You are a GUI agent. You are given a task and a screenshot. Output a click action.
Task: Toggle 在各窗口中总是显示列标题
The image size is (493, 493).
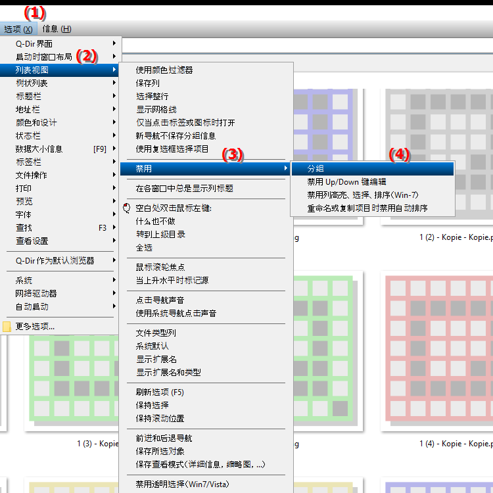coord(206,189)
